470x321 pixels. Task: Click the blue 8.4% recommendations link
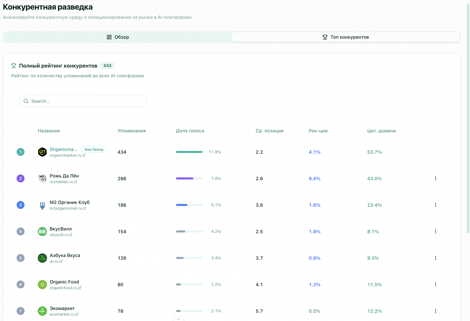315,178
